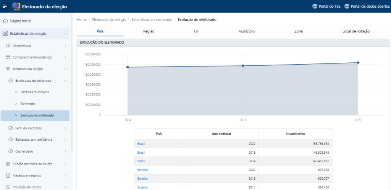Click the TSE logo in header

pyautogui.click(x=16, y=6)
